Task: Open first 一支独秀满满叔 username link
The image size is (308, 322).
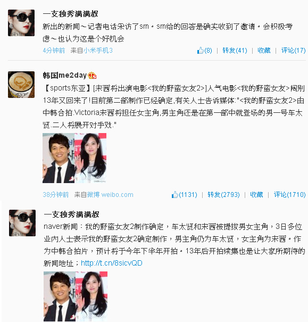Action: point(70,14)
